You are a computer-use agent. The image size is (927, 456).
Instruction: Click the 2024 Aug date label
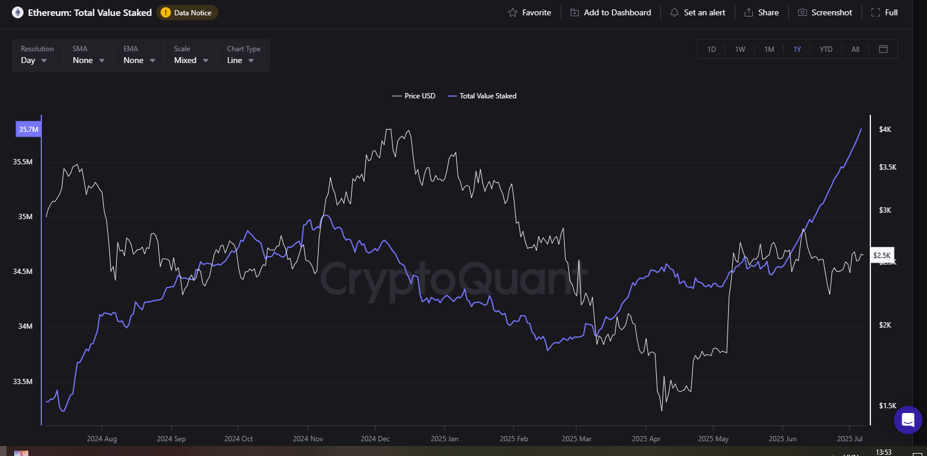click(102, 439)
